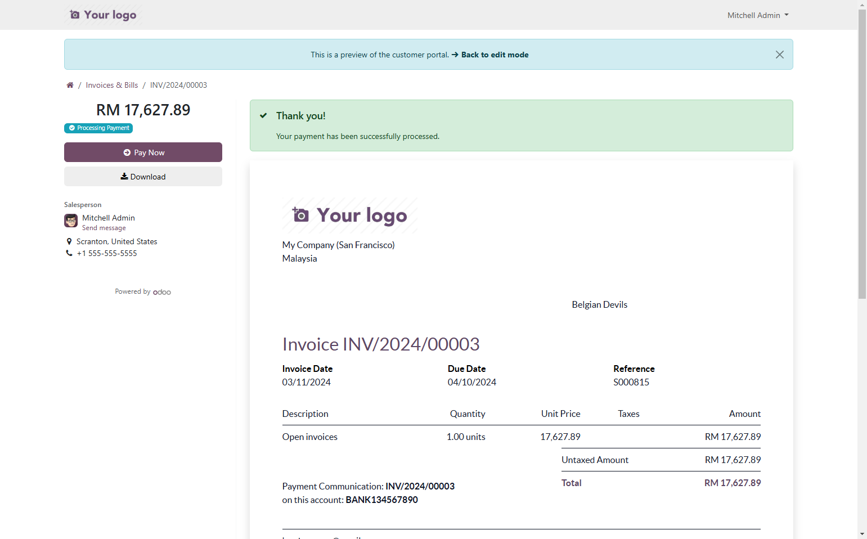Click the page vertical scrollbar thumb
Image resolution: width=867 pixels, height=539 pixels.
(862, 154)
